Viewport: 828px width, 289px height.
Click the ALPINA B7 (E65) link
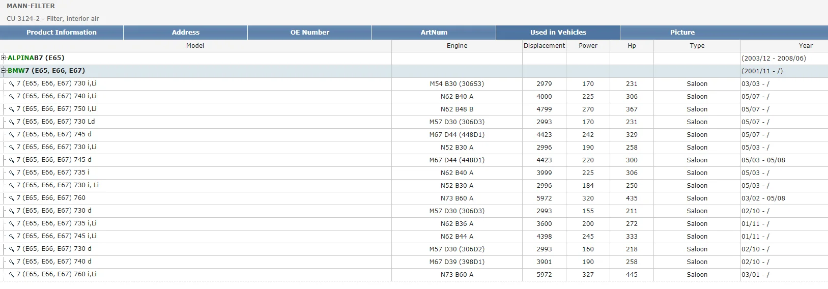click(x=36, y=58)
